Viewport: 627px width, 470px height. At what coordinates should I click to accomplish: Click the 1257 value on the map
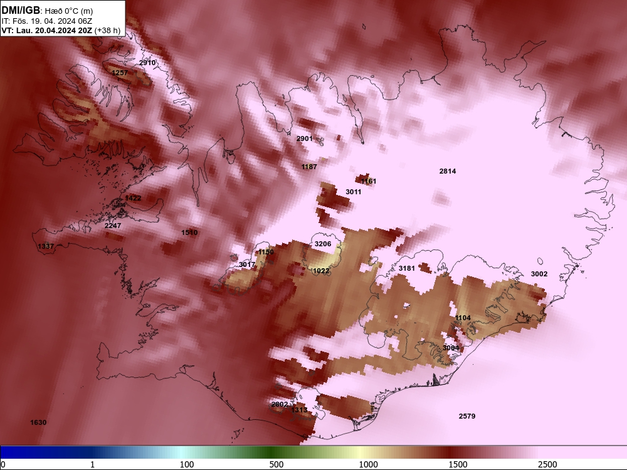pos(120,73)
